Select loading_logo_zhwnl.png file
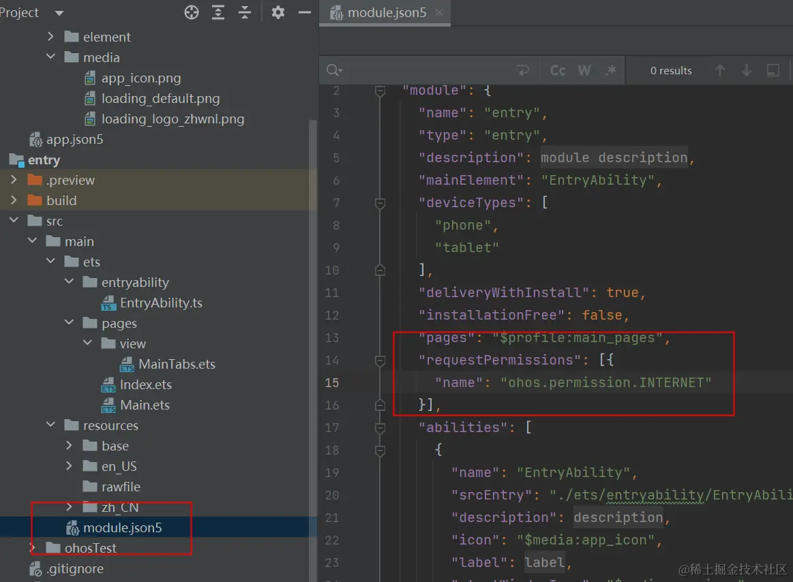The image size is (793, 582). [x=173, y=119]
